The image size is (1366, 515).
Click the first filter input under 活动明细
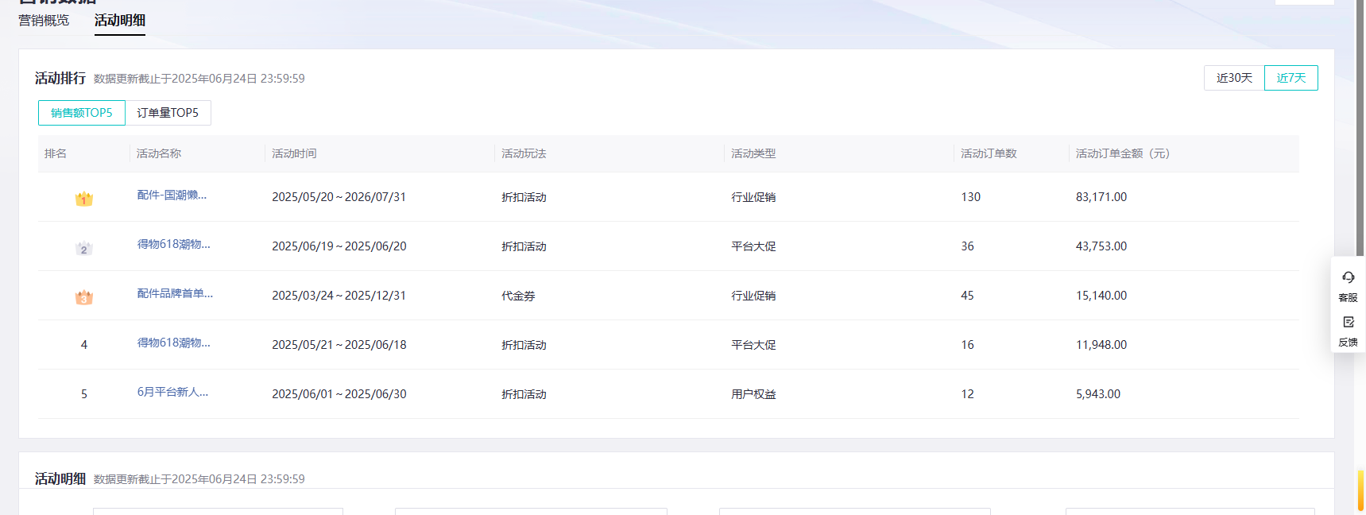pyautogui.click(x=218, y=511)
